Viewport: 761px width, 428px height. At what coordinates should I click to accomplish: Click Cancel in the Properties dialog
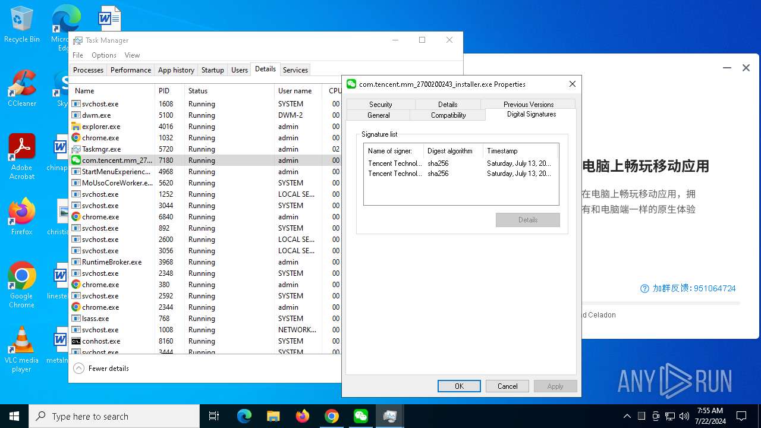point(507,386)
